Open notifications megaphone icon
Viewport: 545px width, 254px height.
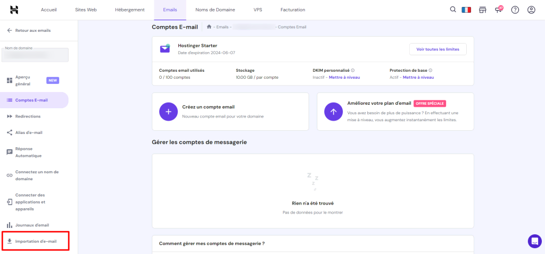click(499, 10)
